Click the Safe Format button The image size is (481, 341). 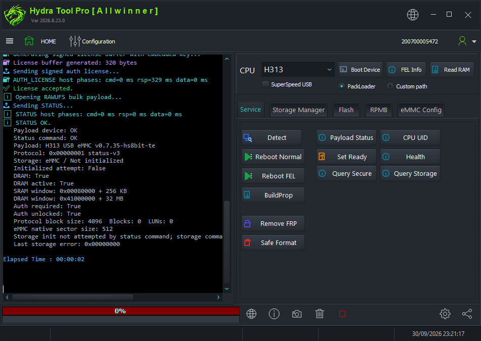(273, 242)
